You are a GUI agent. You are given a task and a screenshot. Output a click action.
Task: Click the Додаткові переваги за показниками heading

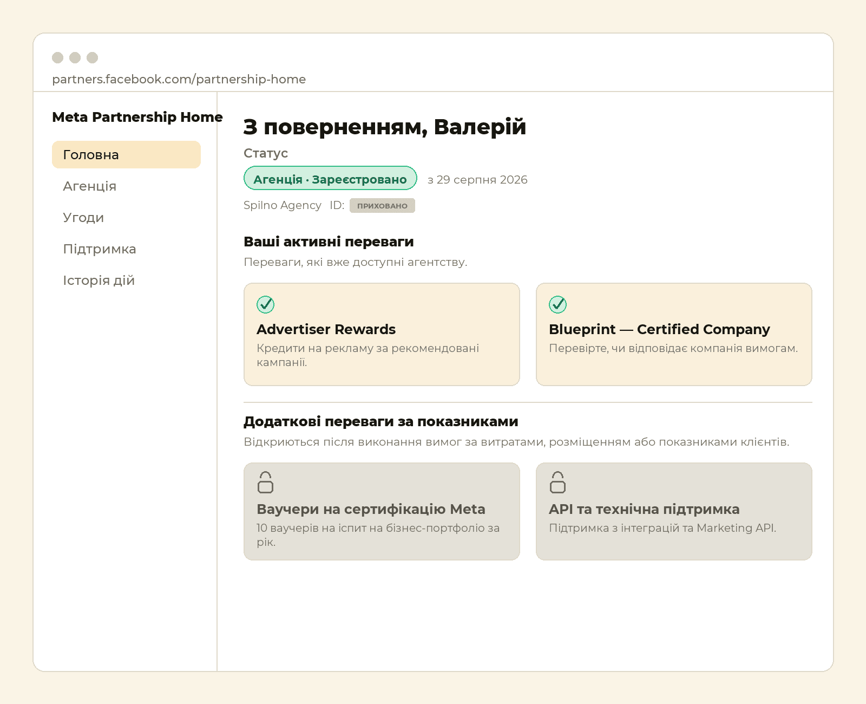381,421
